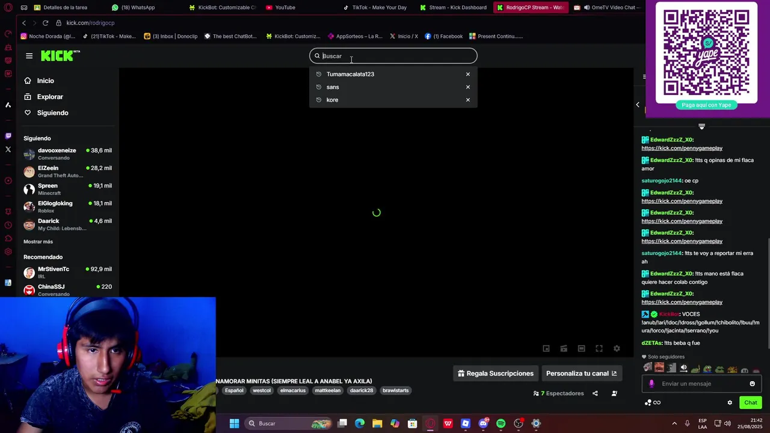Click the Kick logo

(60, 56)
